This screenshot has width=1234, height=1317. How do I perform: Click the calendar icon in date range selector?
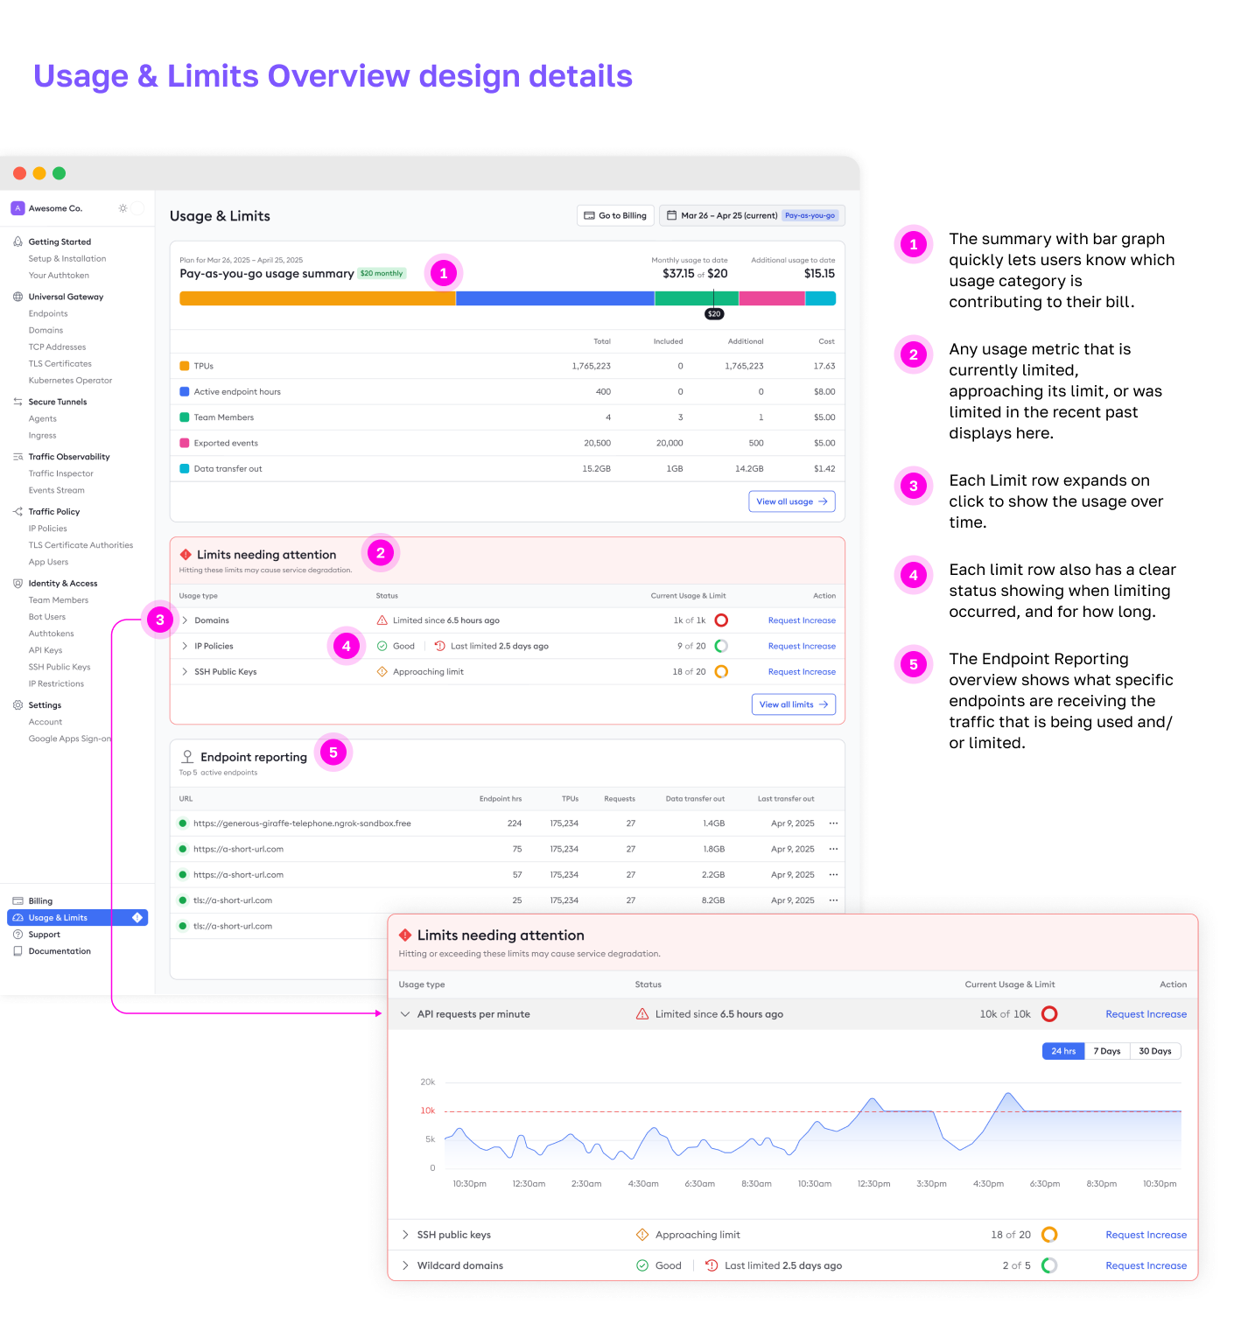coord(671,215)
